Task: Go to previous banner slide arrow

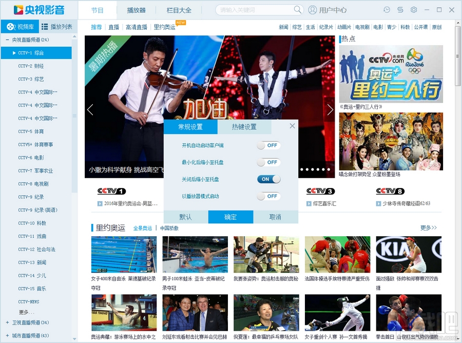Action: point(90,109)
